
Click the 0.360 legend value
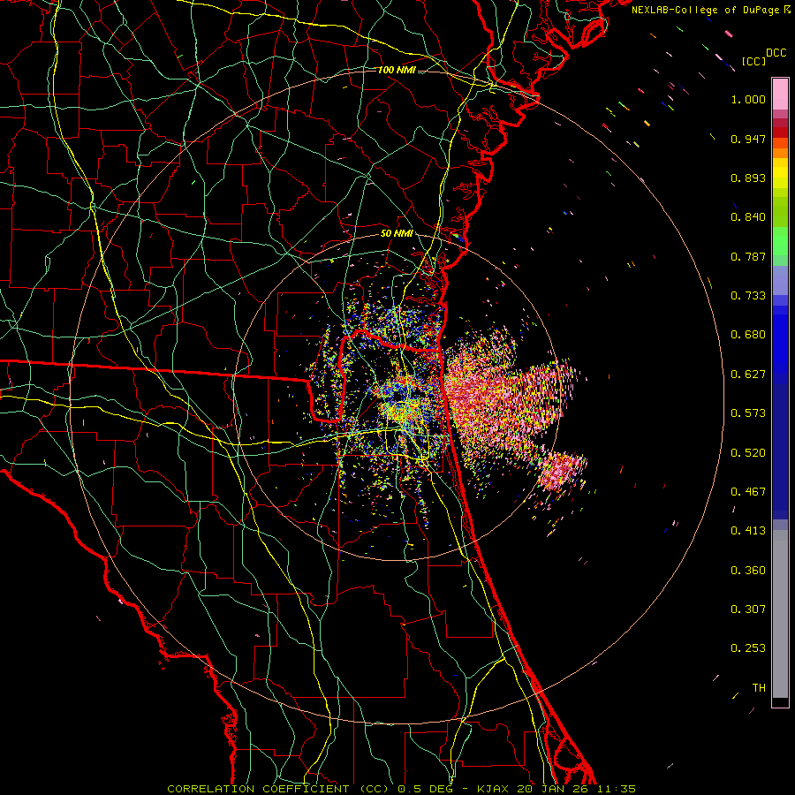click(x=748, y=571)
